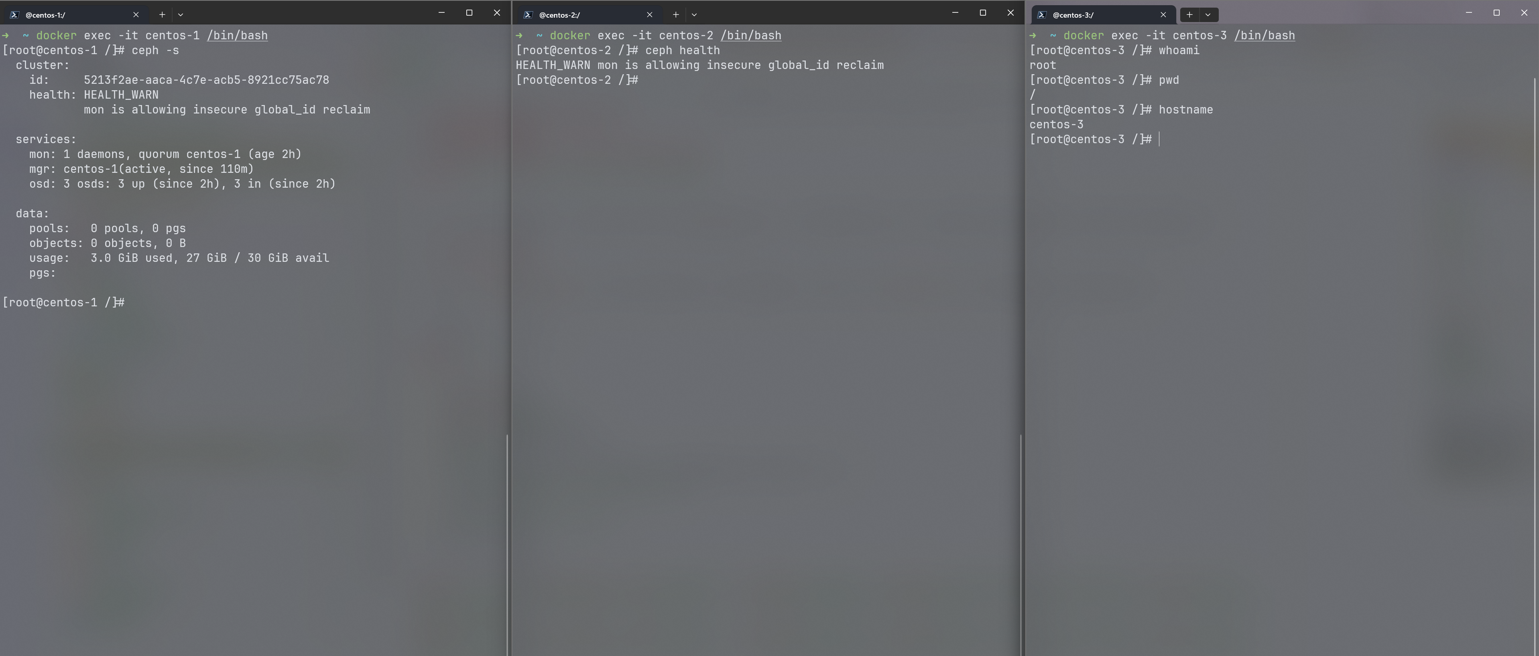Viewport: 1539px width, 656px height.
Task: Click PowerShell icon on centos-3 tab
Action: [1042, 15]
